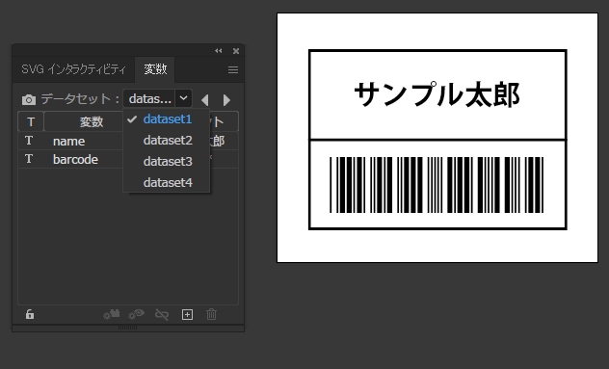Click the data set name field
The width and height of the screenshot is (609, 369).
click(x=149, y=98)
